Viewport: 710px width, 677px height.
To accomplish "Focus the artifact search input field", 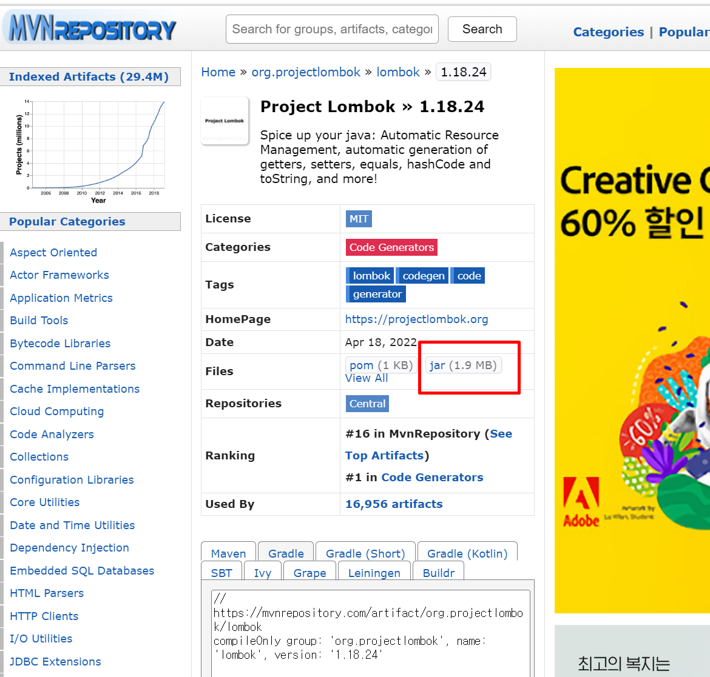I will pyautogui.click(x=332, y=29).
